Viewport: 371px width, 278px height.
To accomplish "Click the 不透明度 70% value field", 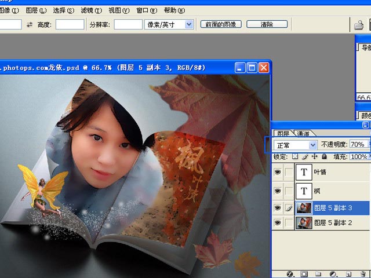I will pos(357,145).
